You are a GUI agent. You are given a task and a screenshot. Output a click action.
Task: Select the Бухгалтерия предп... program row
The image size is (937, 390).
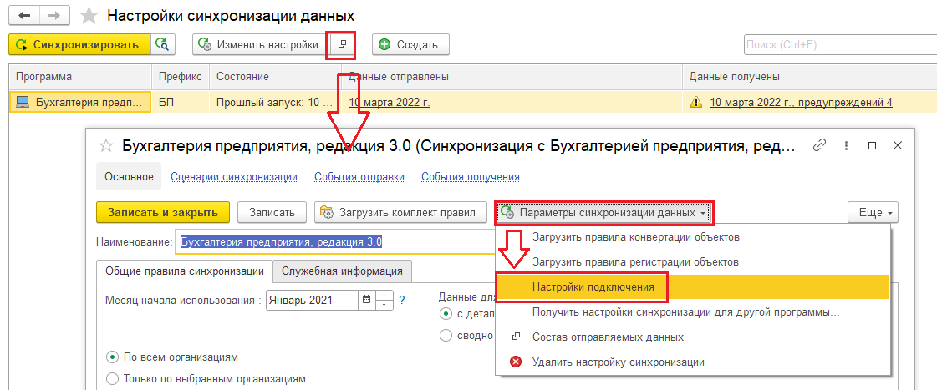pos(80,102)
